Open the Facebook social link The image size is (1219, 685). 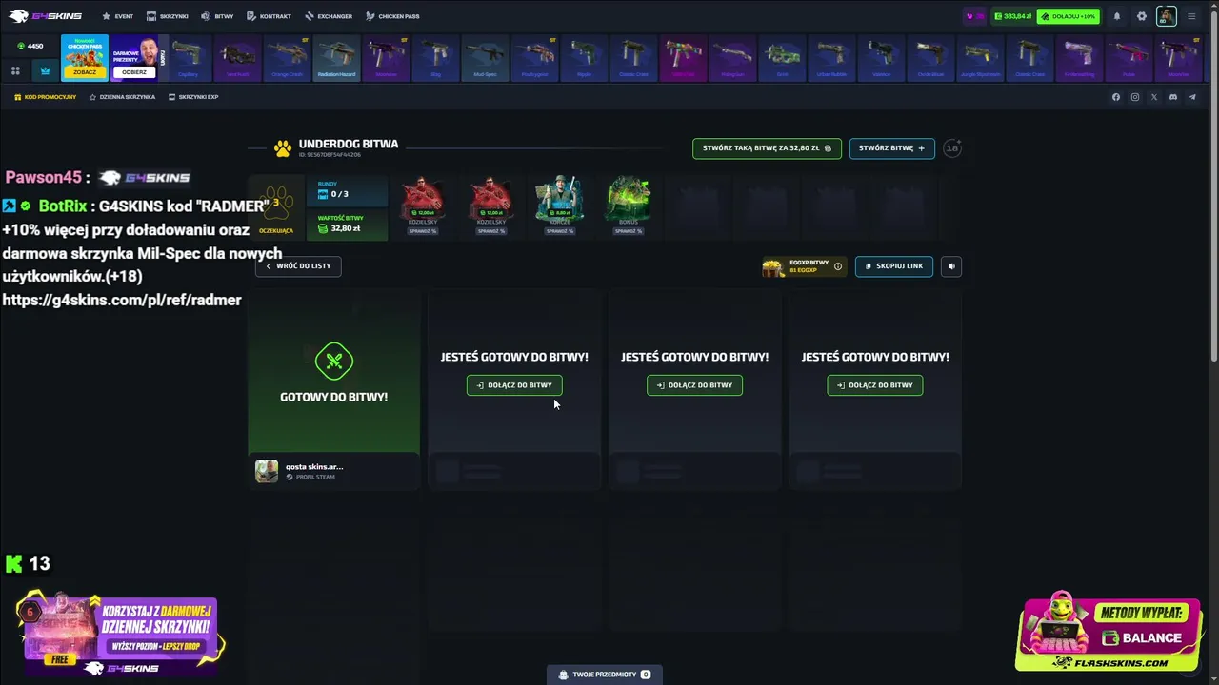[x=1116, y=97]
